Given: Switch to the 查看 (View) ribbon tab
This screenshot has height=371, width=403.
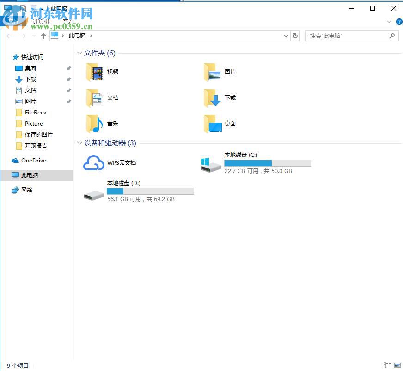Looking at the screenshot, I should (x=68, y=21).
